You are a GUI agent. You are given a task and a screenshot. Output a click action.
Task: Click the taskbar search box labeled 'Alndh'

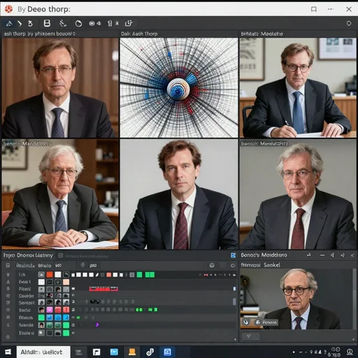[43, 352]
